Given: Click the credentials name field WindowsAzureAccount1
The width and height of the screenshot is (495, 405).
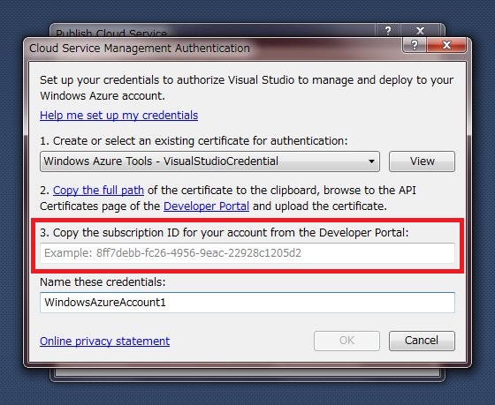Looking at the screenshot, I should (247, 303).
